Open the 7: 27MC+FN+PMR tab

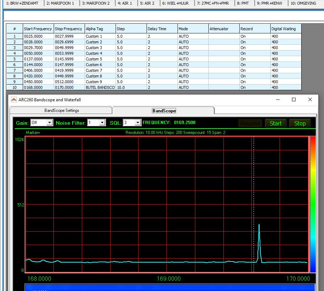click(213, 3)
